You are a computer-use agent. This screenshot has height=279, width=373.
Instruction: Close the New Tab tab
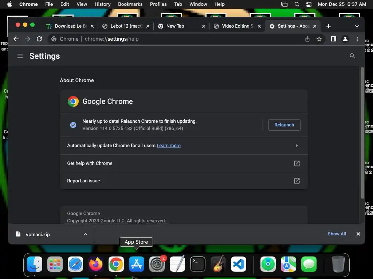click(203, 26)
